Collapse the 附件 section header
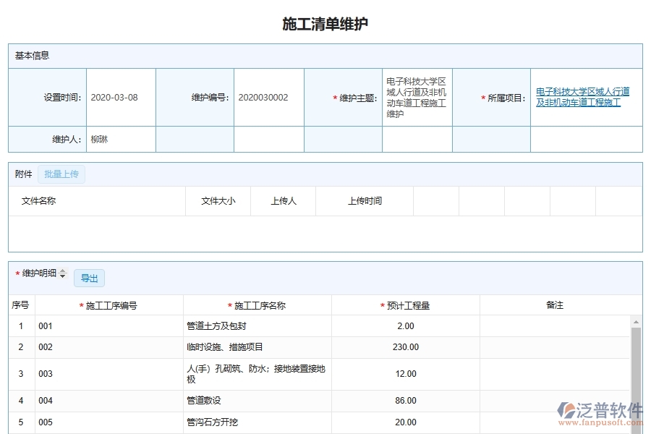Image resolution: width=651 pixels, height=434 pixels. (22, 174)
